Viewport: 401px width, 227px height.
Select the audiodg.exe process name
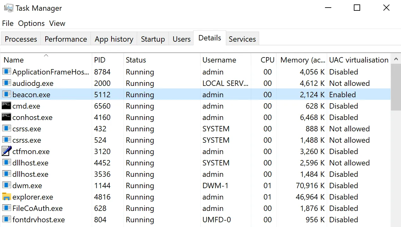(x=33, y=83)
